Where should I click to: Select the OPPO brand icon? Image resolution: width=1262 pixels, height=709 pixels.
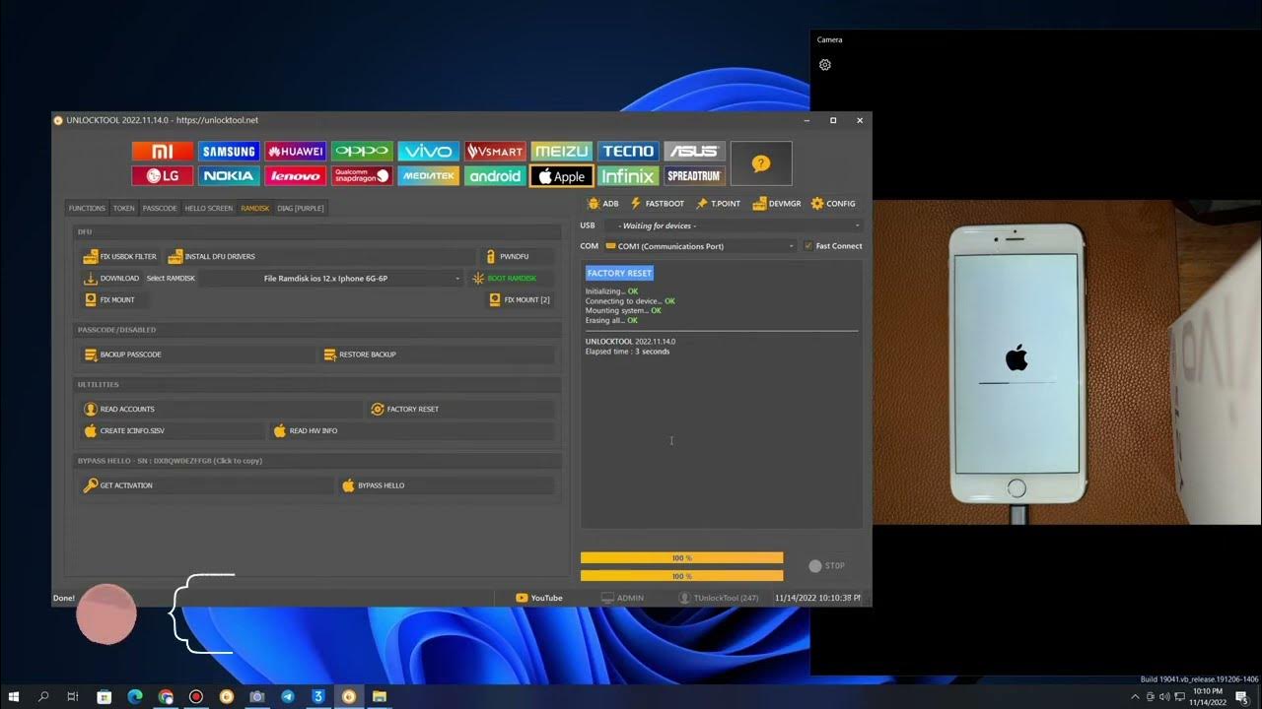click(x=362, y=151)
